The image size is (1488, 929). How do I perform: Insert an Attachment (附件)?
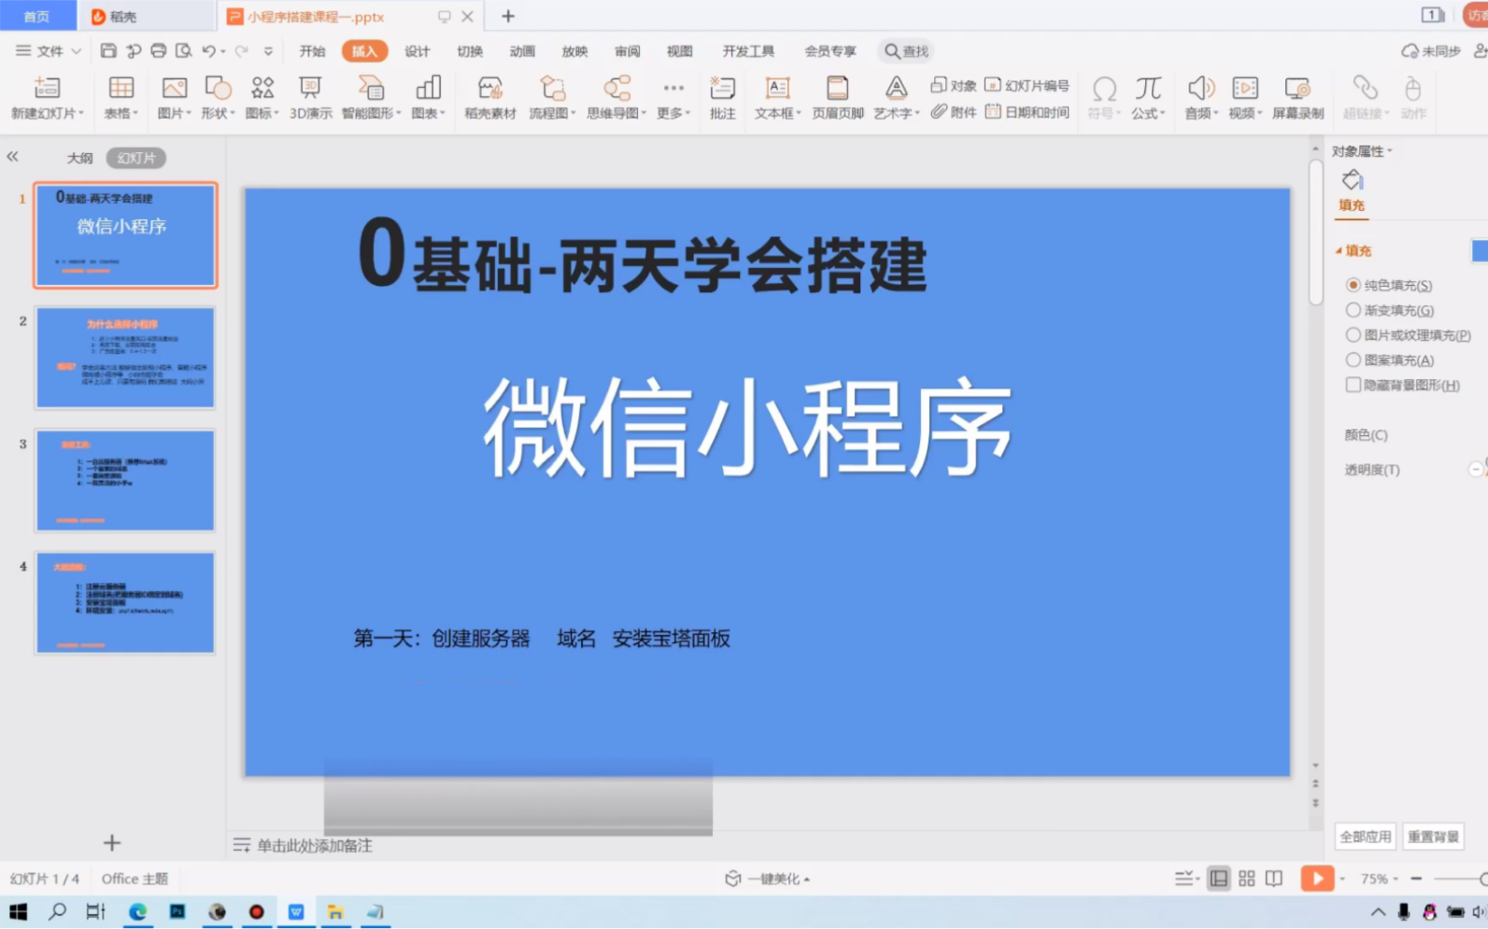pos(954,112)
